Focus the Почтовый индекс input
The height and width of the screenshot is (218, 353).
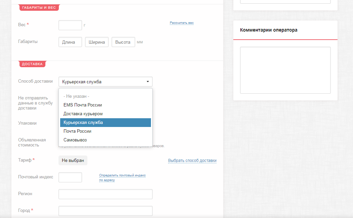pos(70,177)
